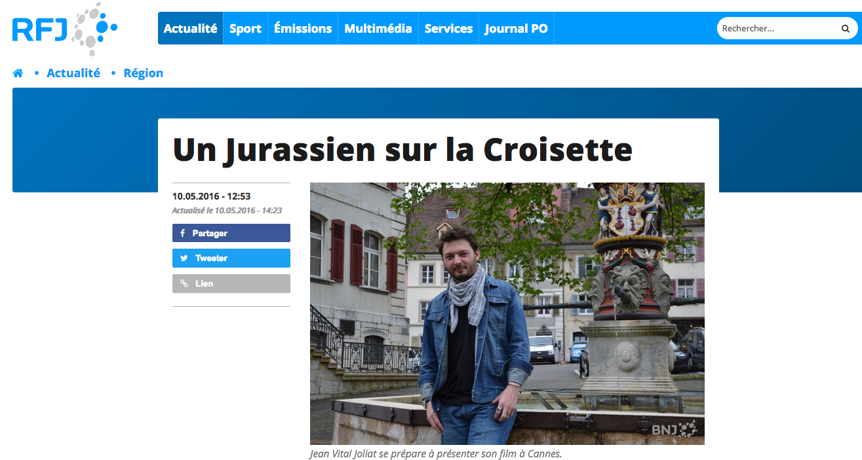Share the article with Partager button
The height and width of the screenshot is (460, 862).
231,233
